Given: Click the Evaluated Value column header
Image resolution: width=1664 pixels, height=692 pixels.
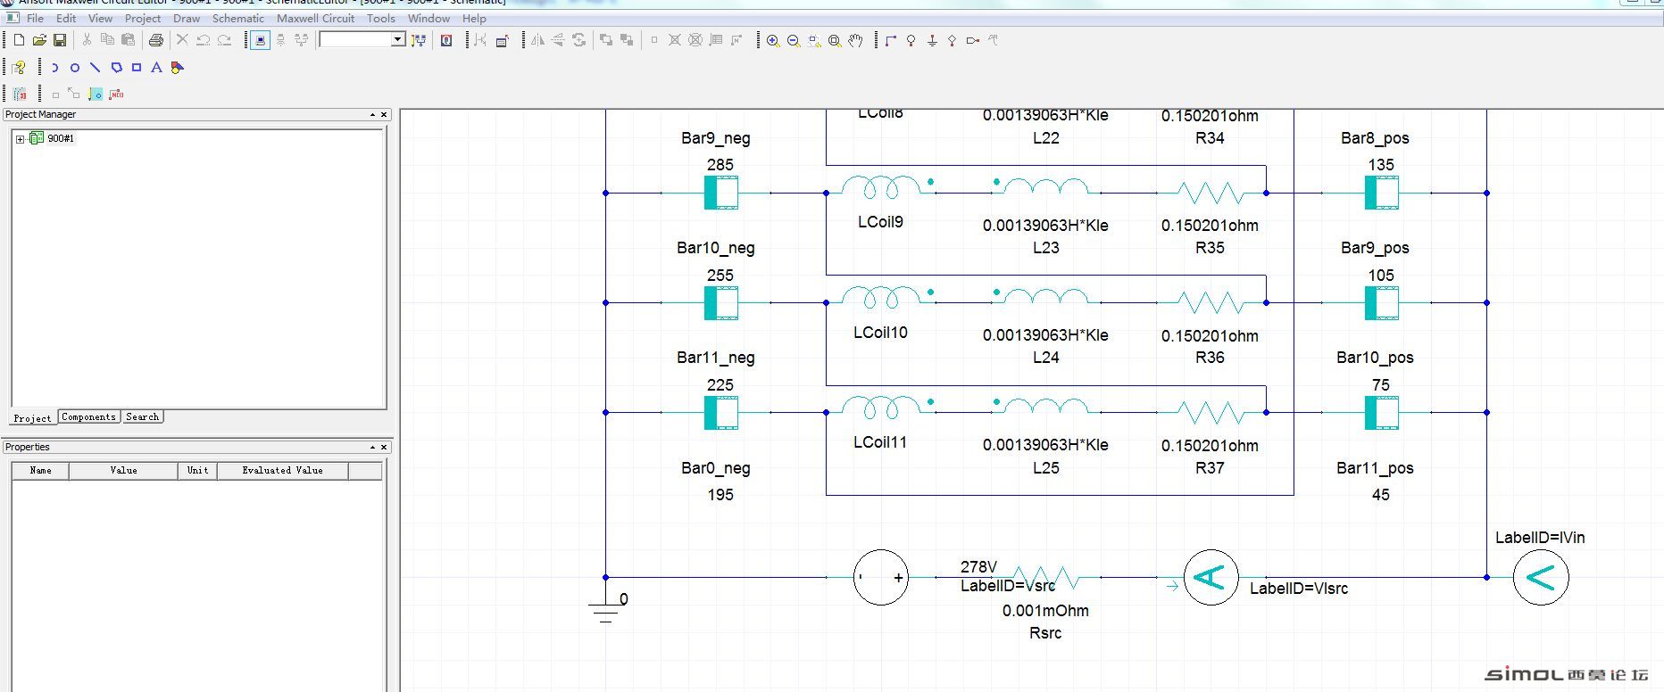Looking at the screenshot, I should tap(282, 470).
